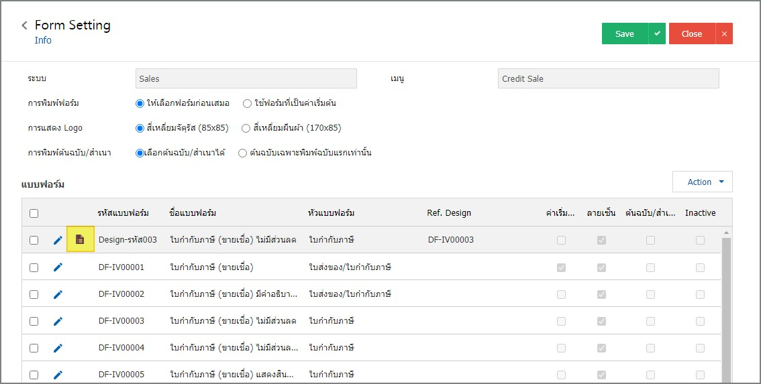
Task: Select the สี่เหลี่ยมผืนผ้า (170x85) logo option
Action: pyautogui.click(x=246, y=128)
